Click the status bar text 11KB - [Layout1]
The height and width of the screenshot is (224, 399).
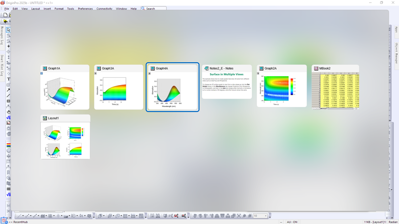[375, 222]
